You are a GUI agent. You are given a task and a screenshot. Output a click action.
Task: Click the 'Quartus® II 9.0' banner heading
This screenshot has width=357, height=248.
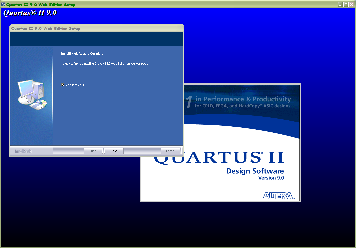click(30, 13)
